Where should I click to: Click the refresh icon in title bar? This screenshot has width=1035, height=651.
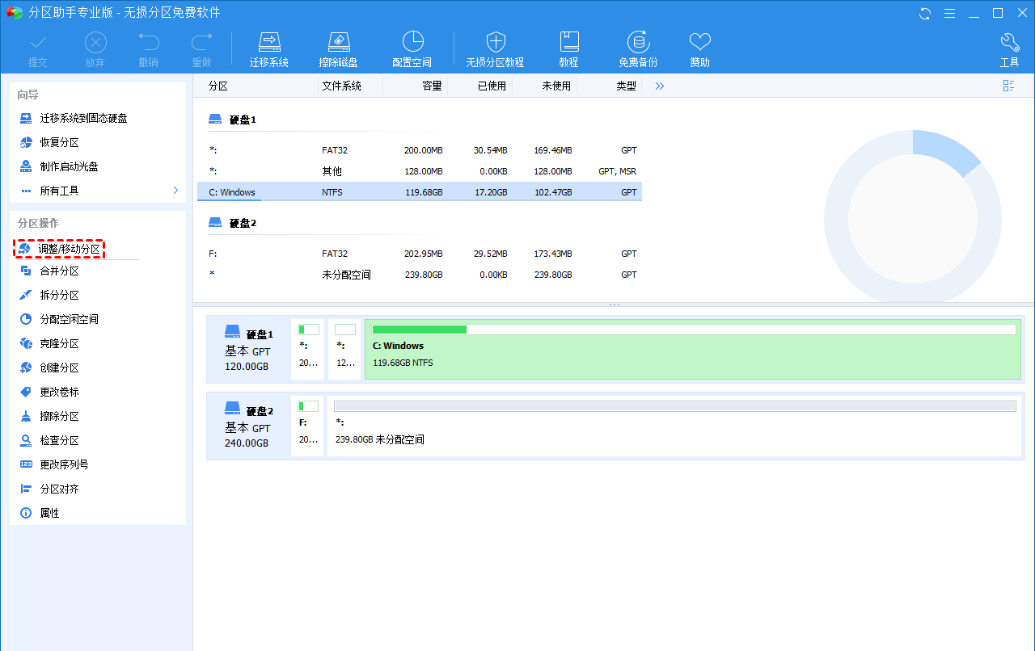925,13
